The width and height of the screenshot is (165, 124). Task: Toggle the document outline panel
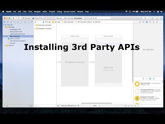[x=58, y=106]
